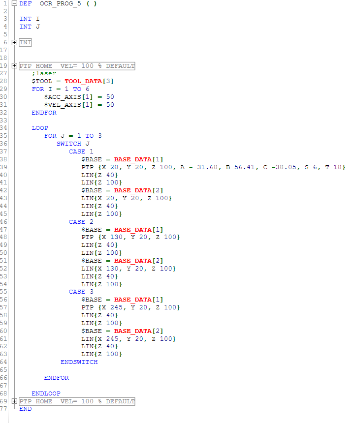Click the PTP line with A - 31.68
Screen dimensions: 352x423
pos(213,167)
